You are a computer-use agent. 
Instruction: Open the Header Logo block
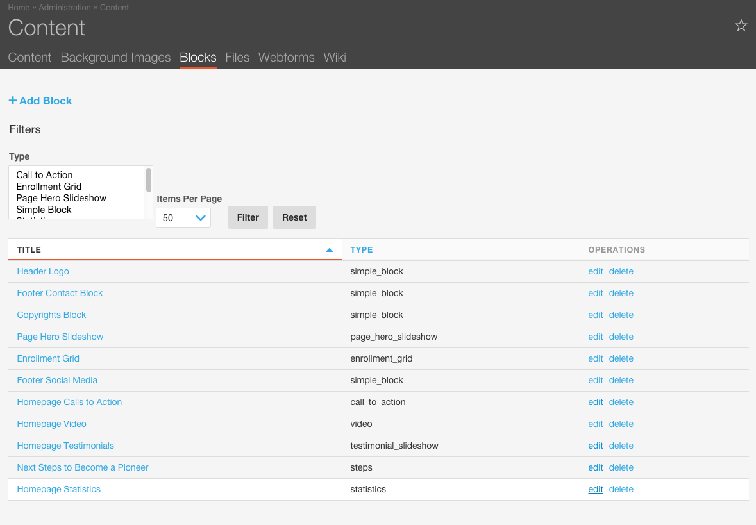tap(43, 271)
